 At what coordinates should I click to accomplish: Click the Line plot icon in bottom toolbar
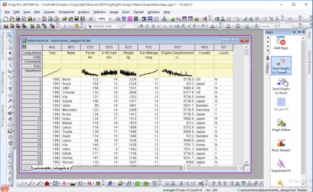click(21, 183)
